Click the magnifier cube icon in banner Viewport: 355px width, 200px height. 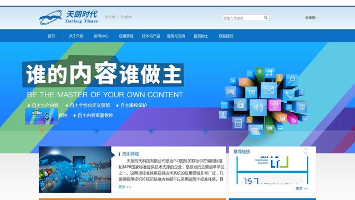(x=292, y=79)
